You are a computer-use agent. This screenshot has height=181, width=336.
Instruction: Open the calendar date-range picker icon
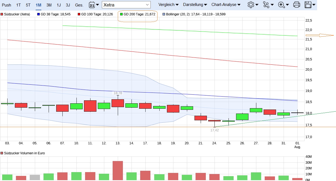pyautogui.click(x=92, y=5)
